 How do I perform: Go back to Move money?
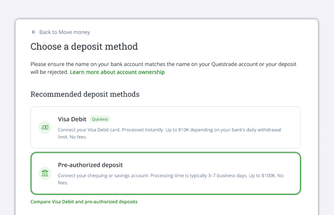64,32
